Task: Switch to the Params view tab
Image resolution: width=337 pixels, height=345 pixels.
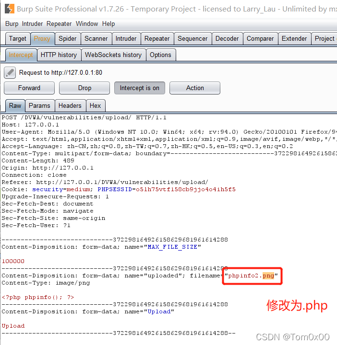Action: [40, 105]
